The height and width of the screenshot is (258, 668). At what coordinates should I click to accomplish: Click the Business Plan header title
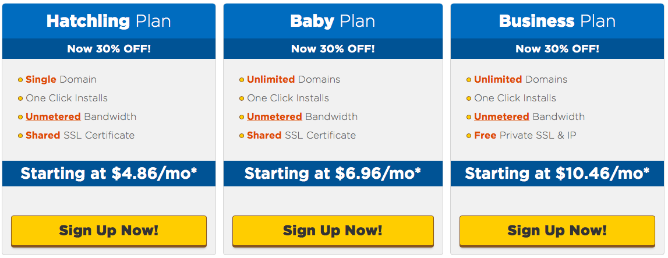click(557, 21)
